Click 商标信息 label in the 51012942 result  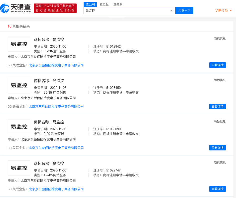pyautogui.click(x=220, y=39)
